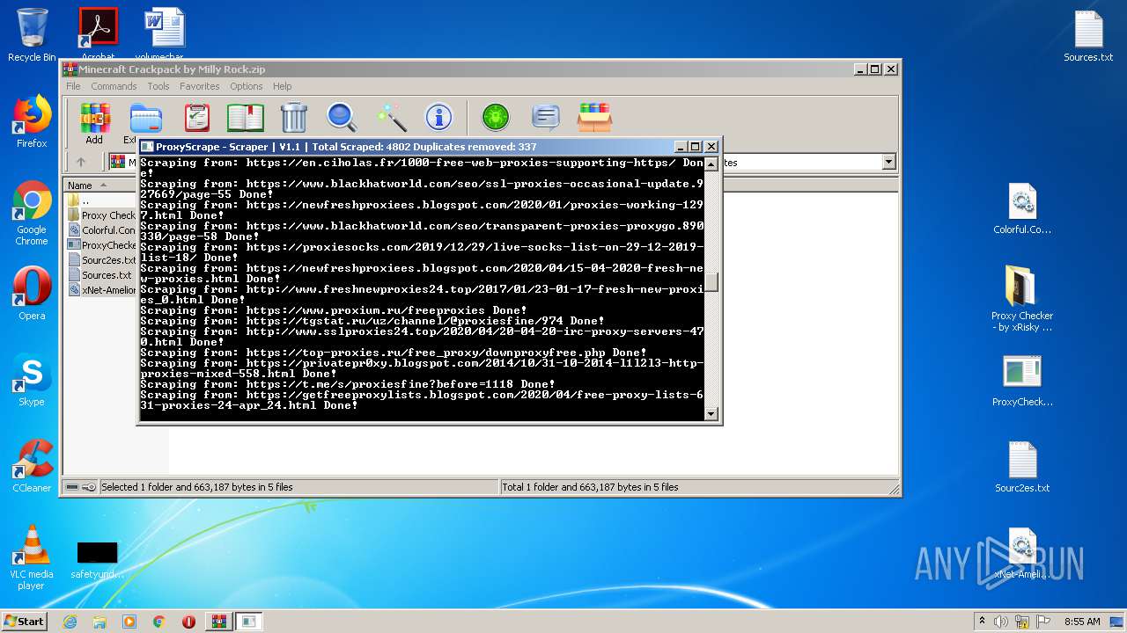Image resolution: width=1127 pixels, height=633 pixels.
Task: Select the VLC media player desktop icon
Action: 32,557
